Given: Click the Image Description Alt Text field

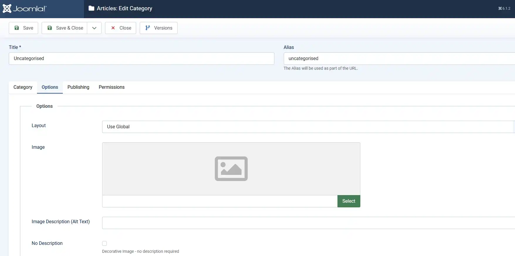Looking at the screenshot, I should tap(308, 223).
